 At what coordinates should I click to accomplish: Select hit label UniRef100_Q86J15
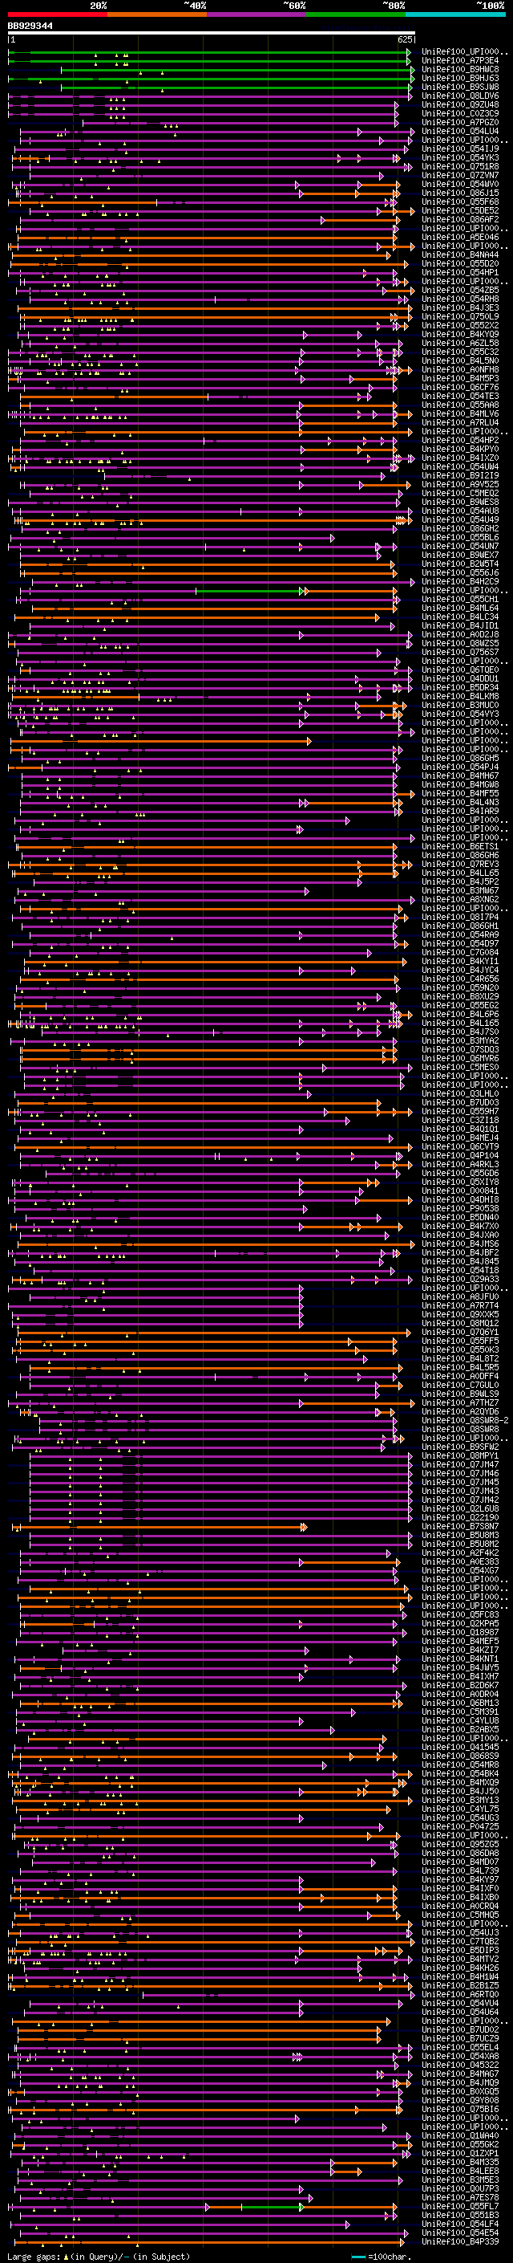(x=460, y=193)
